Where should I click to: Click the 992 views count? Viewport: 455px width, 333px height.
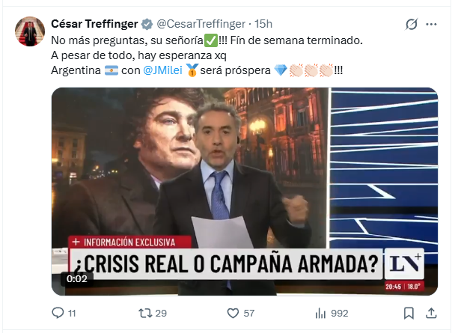coord(340,314)
